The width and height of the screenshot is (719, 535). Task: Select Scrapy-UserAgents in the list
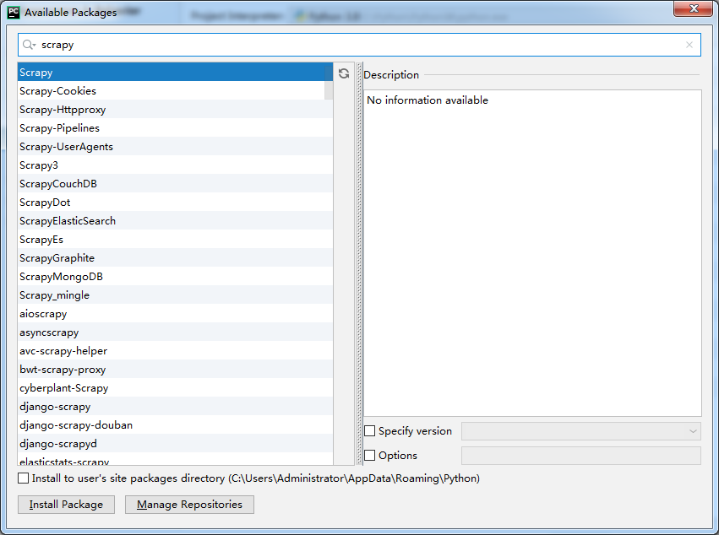pos(175,147)
